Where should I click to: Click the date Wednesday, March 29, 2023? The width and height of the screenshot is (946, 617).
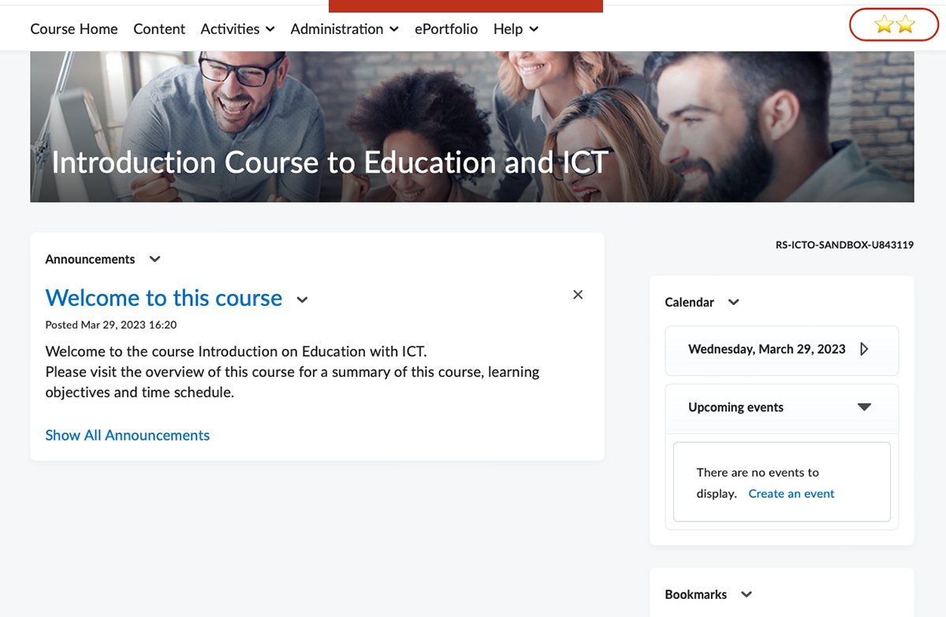click(x=766, y=349)
